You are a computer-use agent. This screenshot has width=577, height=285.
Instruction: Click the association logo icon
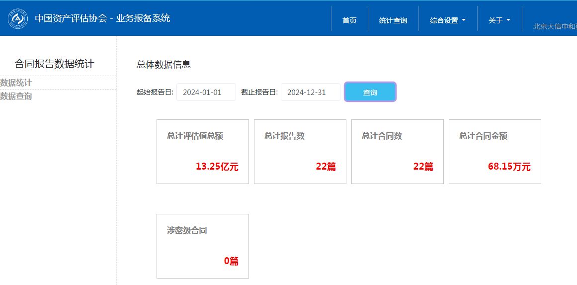point(18,19)
